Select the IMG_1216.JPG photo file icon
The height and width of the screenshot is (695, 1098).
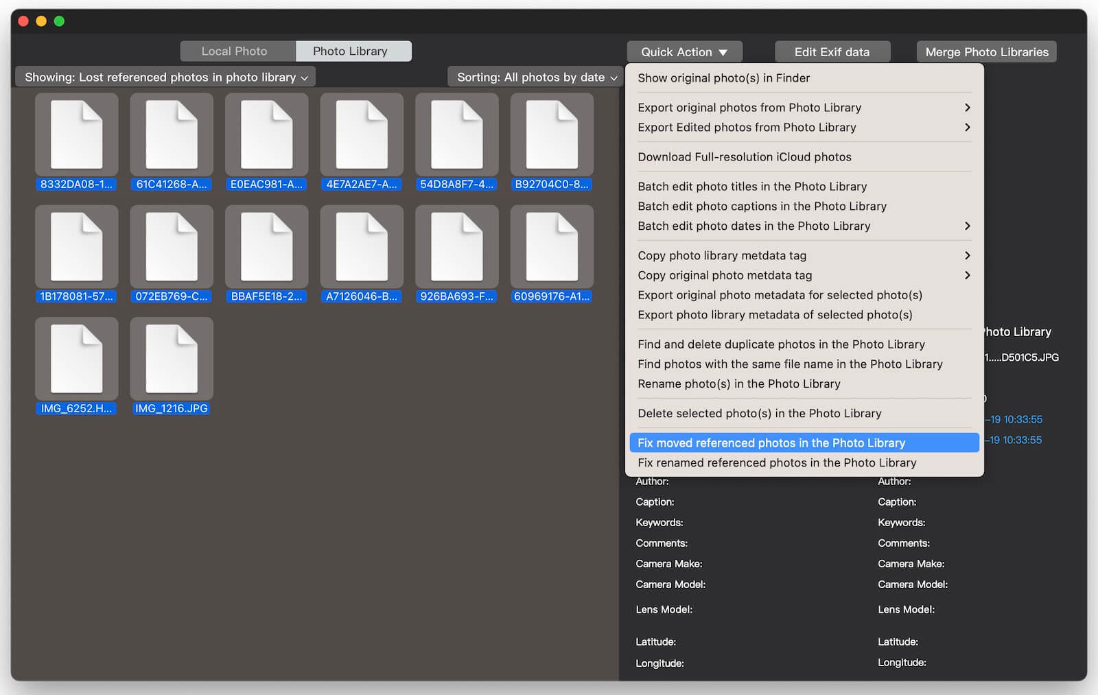click(172, 358)
